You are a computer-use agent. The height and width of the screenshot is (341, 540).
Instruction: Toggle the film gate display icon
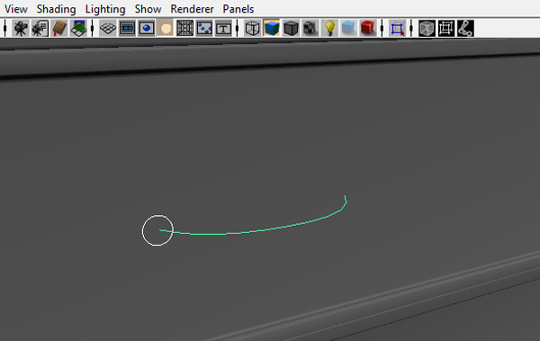pyautogui.click(x=127, y=28)
